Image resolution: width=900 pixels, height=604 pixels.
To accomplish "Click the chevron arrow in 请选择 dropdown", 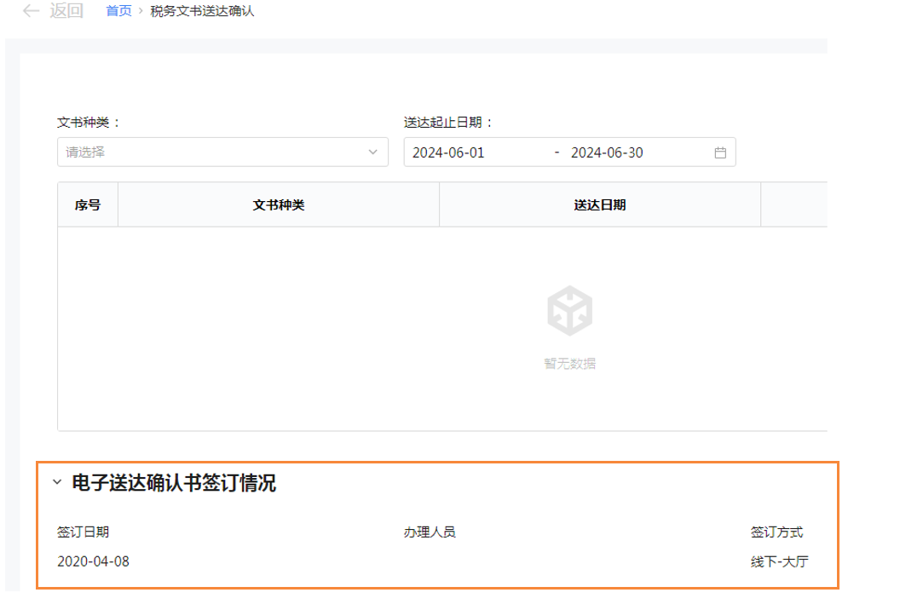I will (x=372, y=152).
